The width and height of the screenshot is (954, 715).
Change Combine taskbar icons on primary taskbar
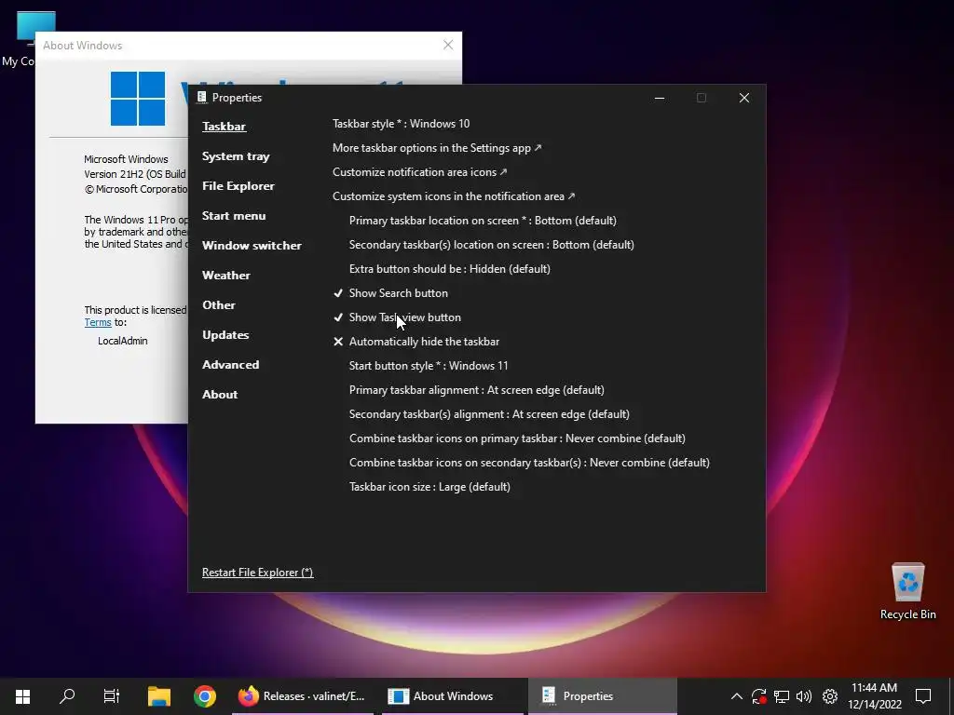(517, 438)
